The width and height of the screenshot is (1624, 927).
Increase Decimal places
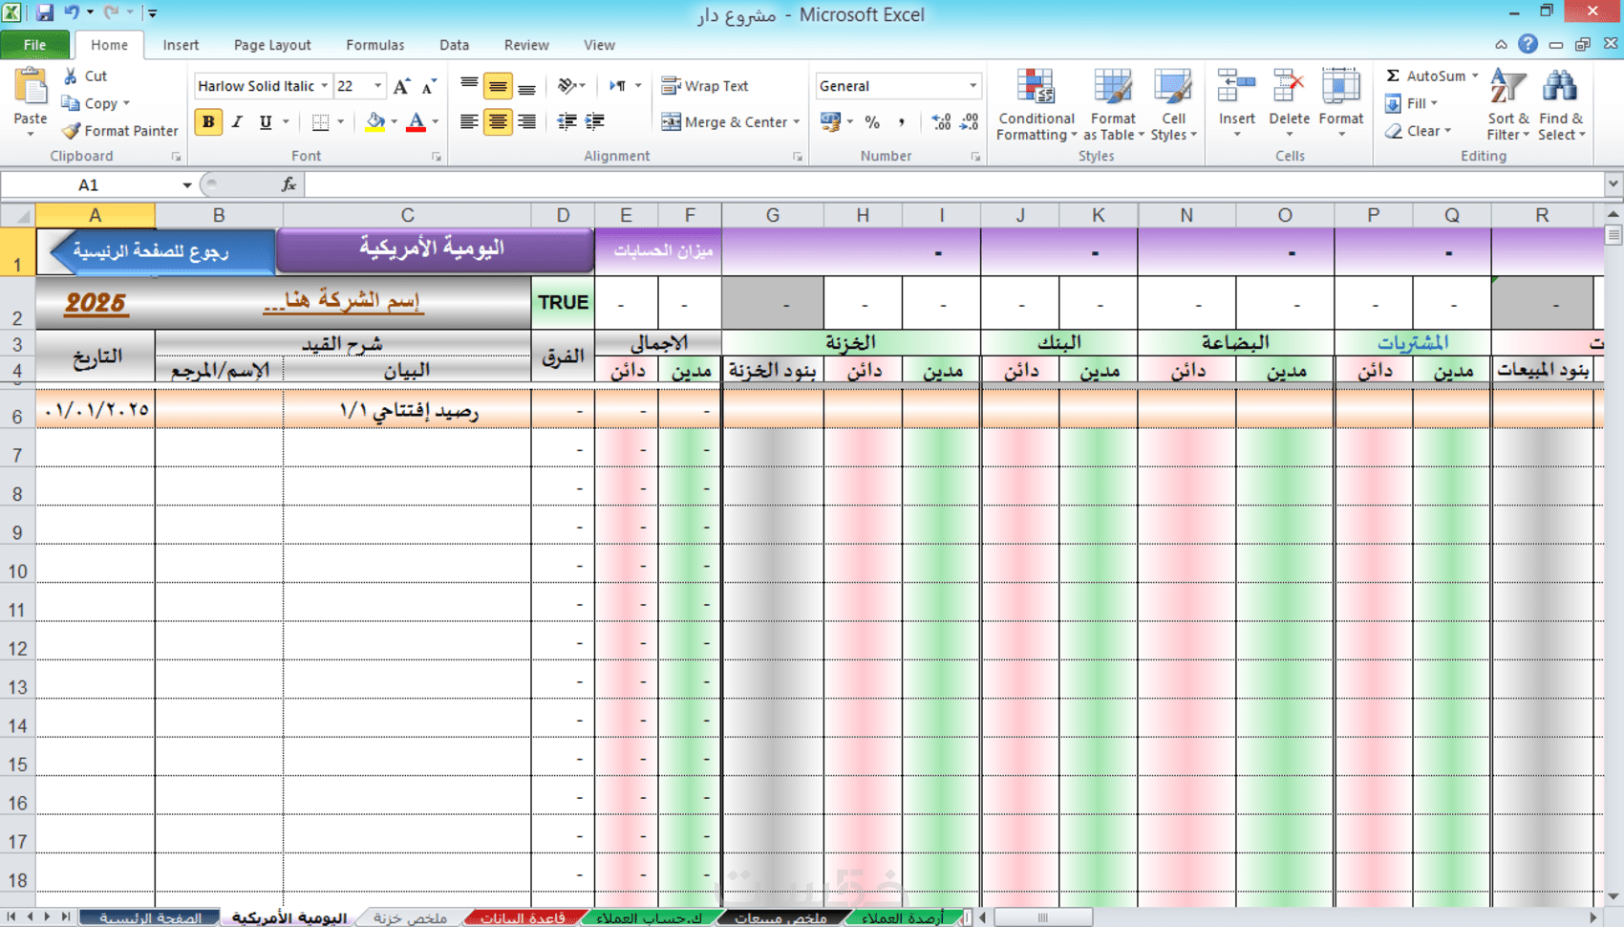tap(941, 122)
